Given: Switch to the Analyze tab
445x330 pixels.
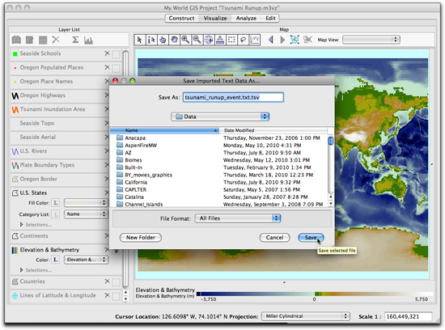Looking at the screenshot, I should [x=246, y=18].
